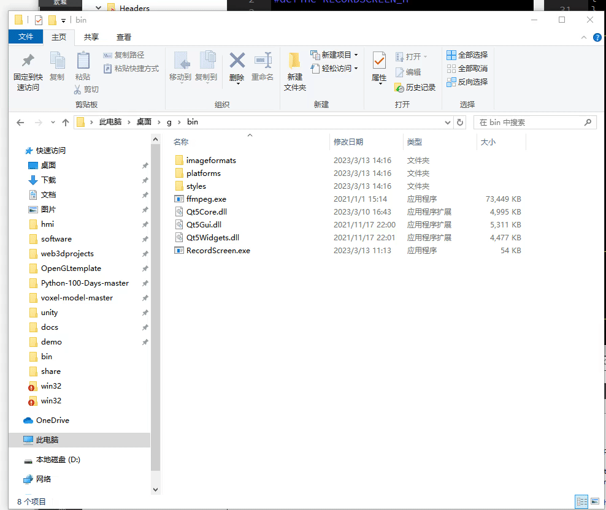The image size is (606, 510).
Task: Select ffmpeg.exe in the file list
Action: tap(206, 199)
